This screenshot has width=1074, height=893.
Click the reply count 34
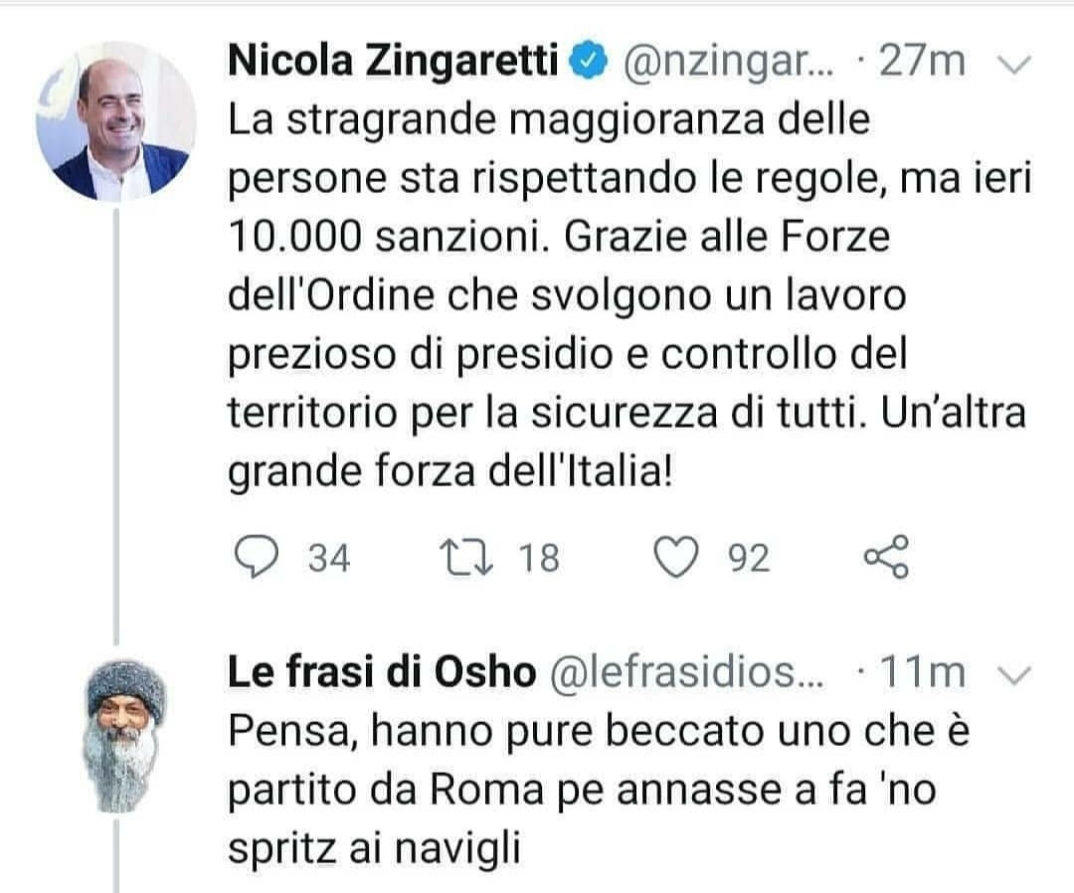328,559
